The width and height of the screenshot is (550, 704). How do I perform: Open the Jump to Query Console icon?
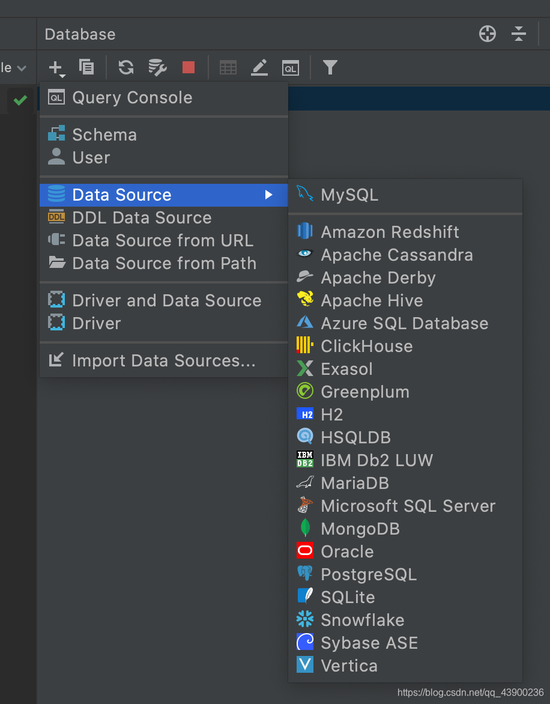pos(290,68)
